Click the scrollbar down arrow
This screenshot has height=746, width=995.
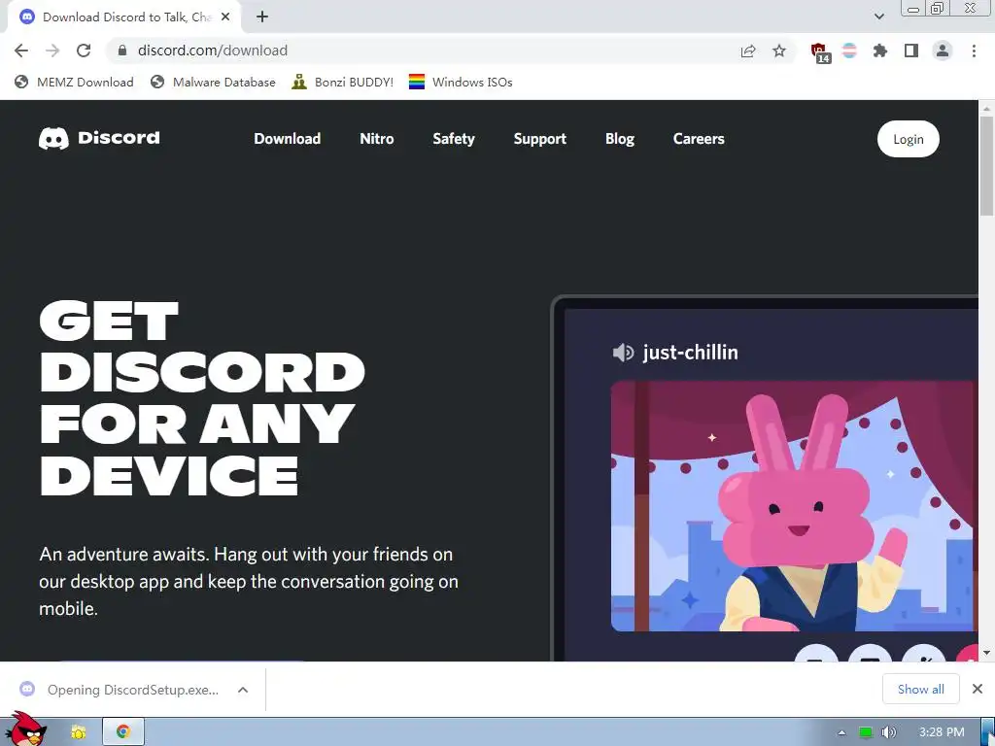point(987,653)
